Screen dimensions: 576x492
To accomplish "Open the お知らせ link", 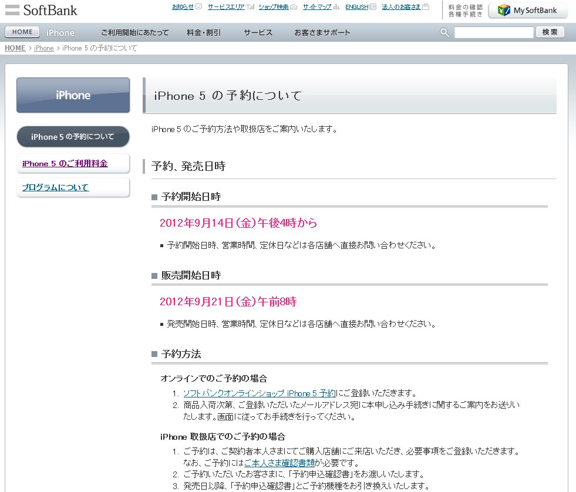I will click(183, 7).
